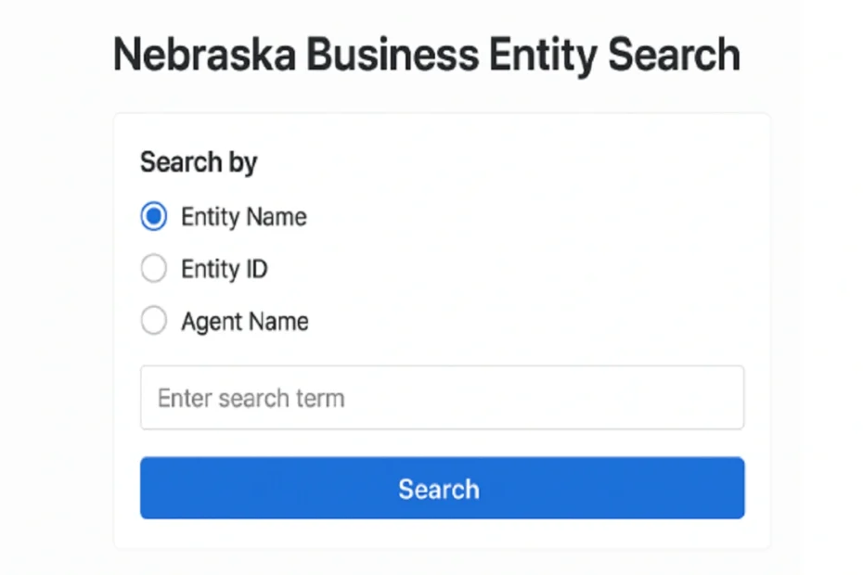Focus the search term input field
The image size is (863, 575).
coord(442,398)
